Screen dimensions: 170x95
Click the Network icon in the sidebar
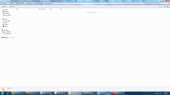pos(2,37)
